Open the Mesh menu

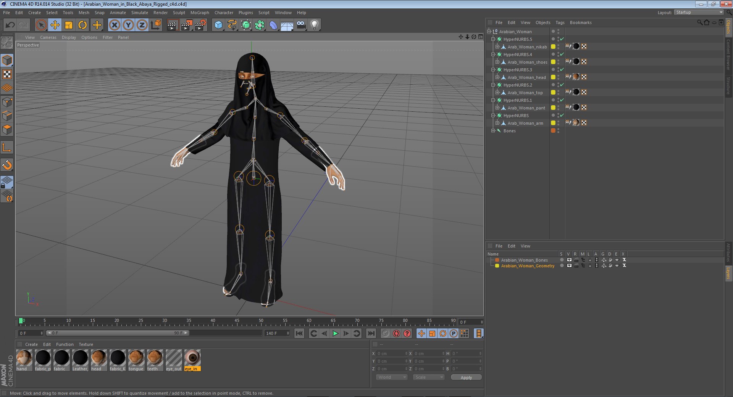[x=84, y=13]
